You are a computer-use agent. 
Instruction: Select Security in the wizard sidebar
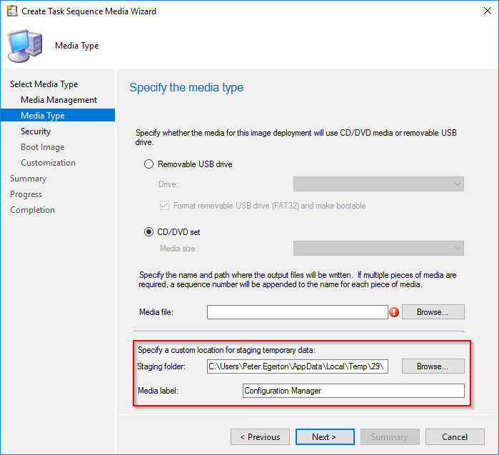pyautogui.click(x=36, y=131)
